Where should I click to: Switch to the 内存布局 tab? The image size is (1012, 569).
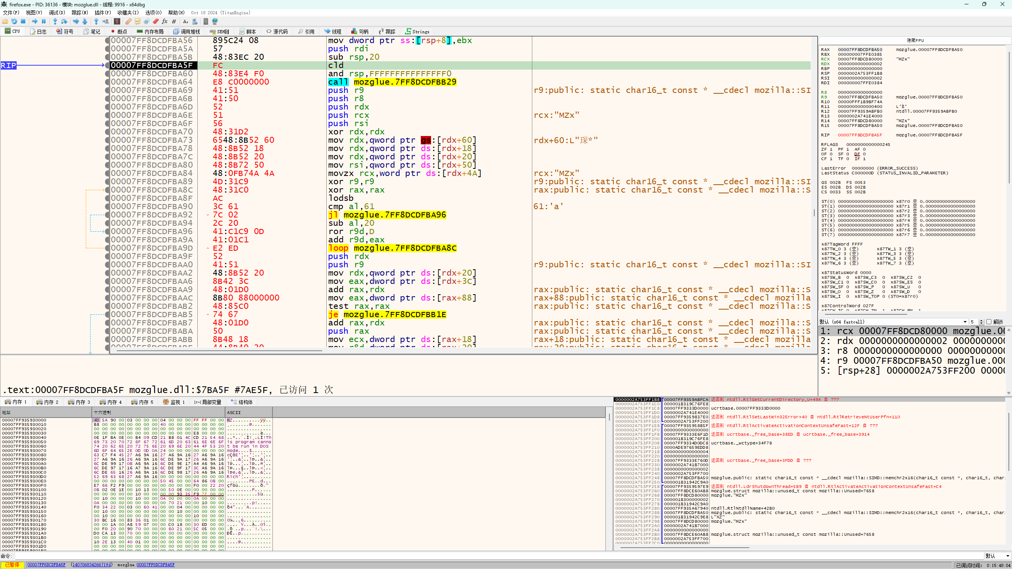point(150,32)
